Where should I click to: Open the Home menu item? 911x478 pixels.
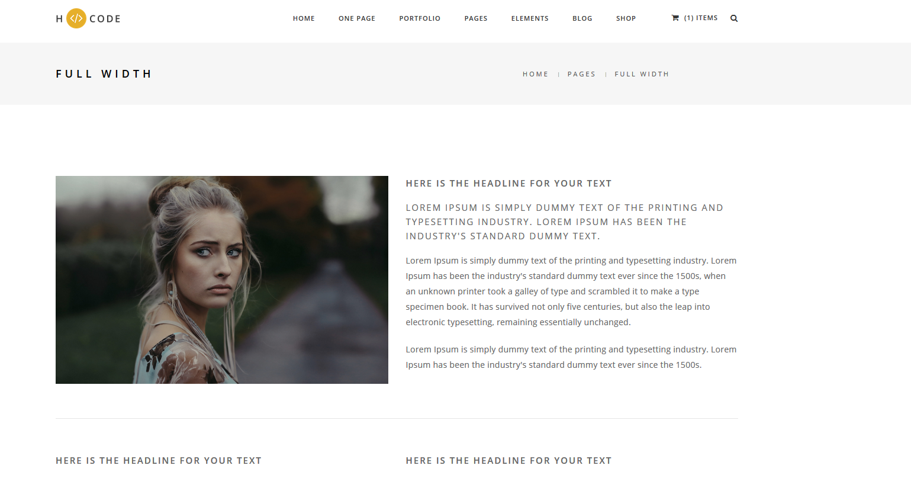click(304, 18)
